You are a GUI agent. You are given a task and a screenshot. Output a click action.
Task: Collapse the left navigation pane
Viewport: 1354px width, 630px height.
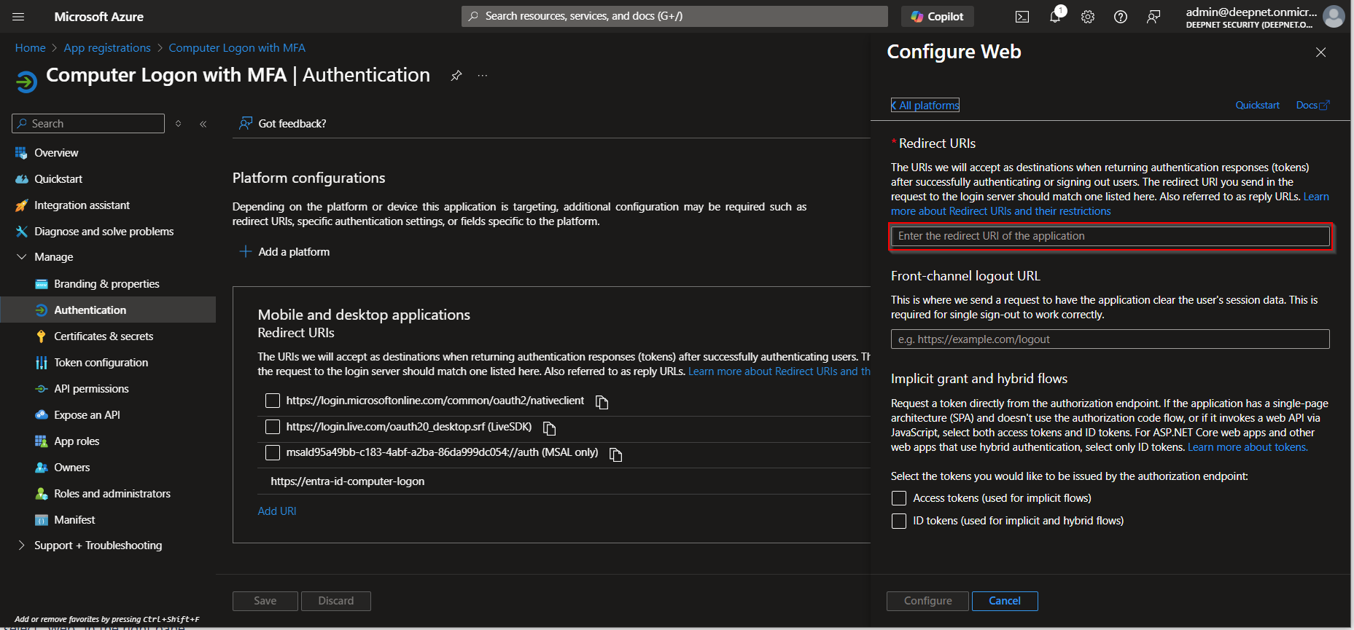203,124
